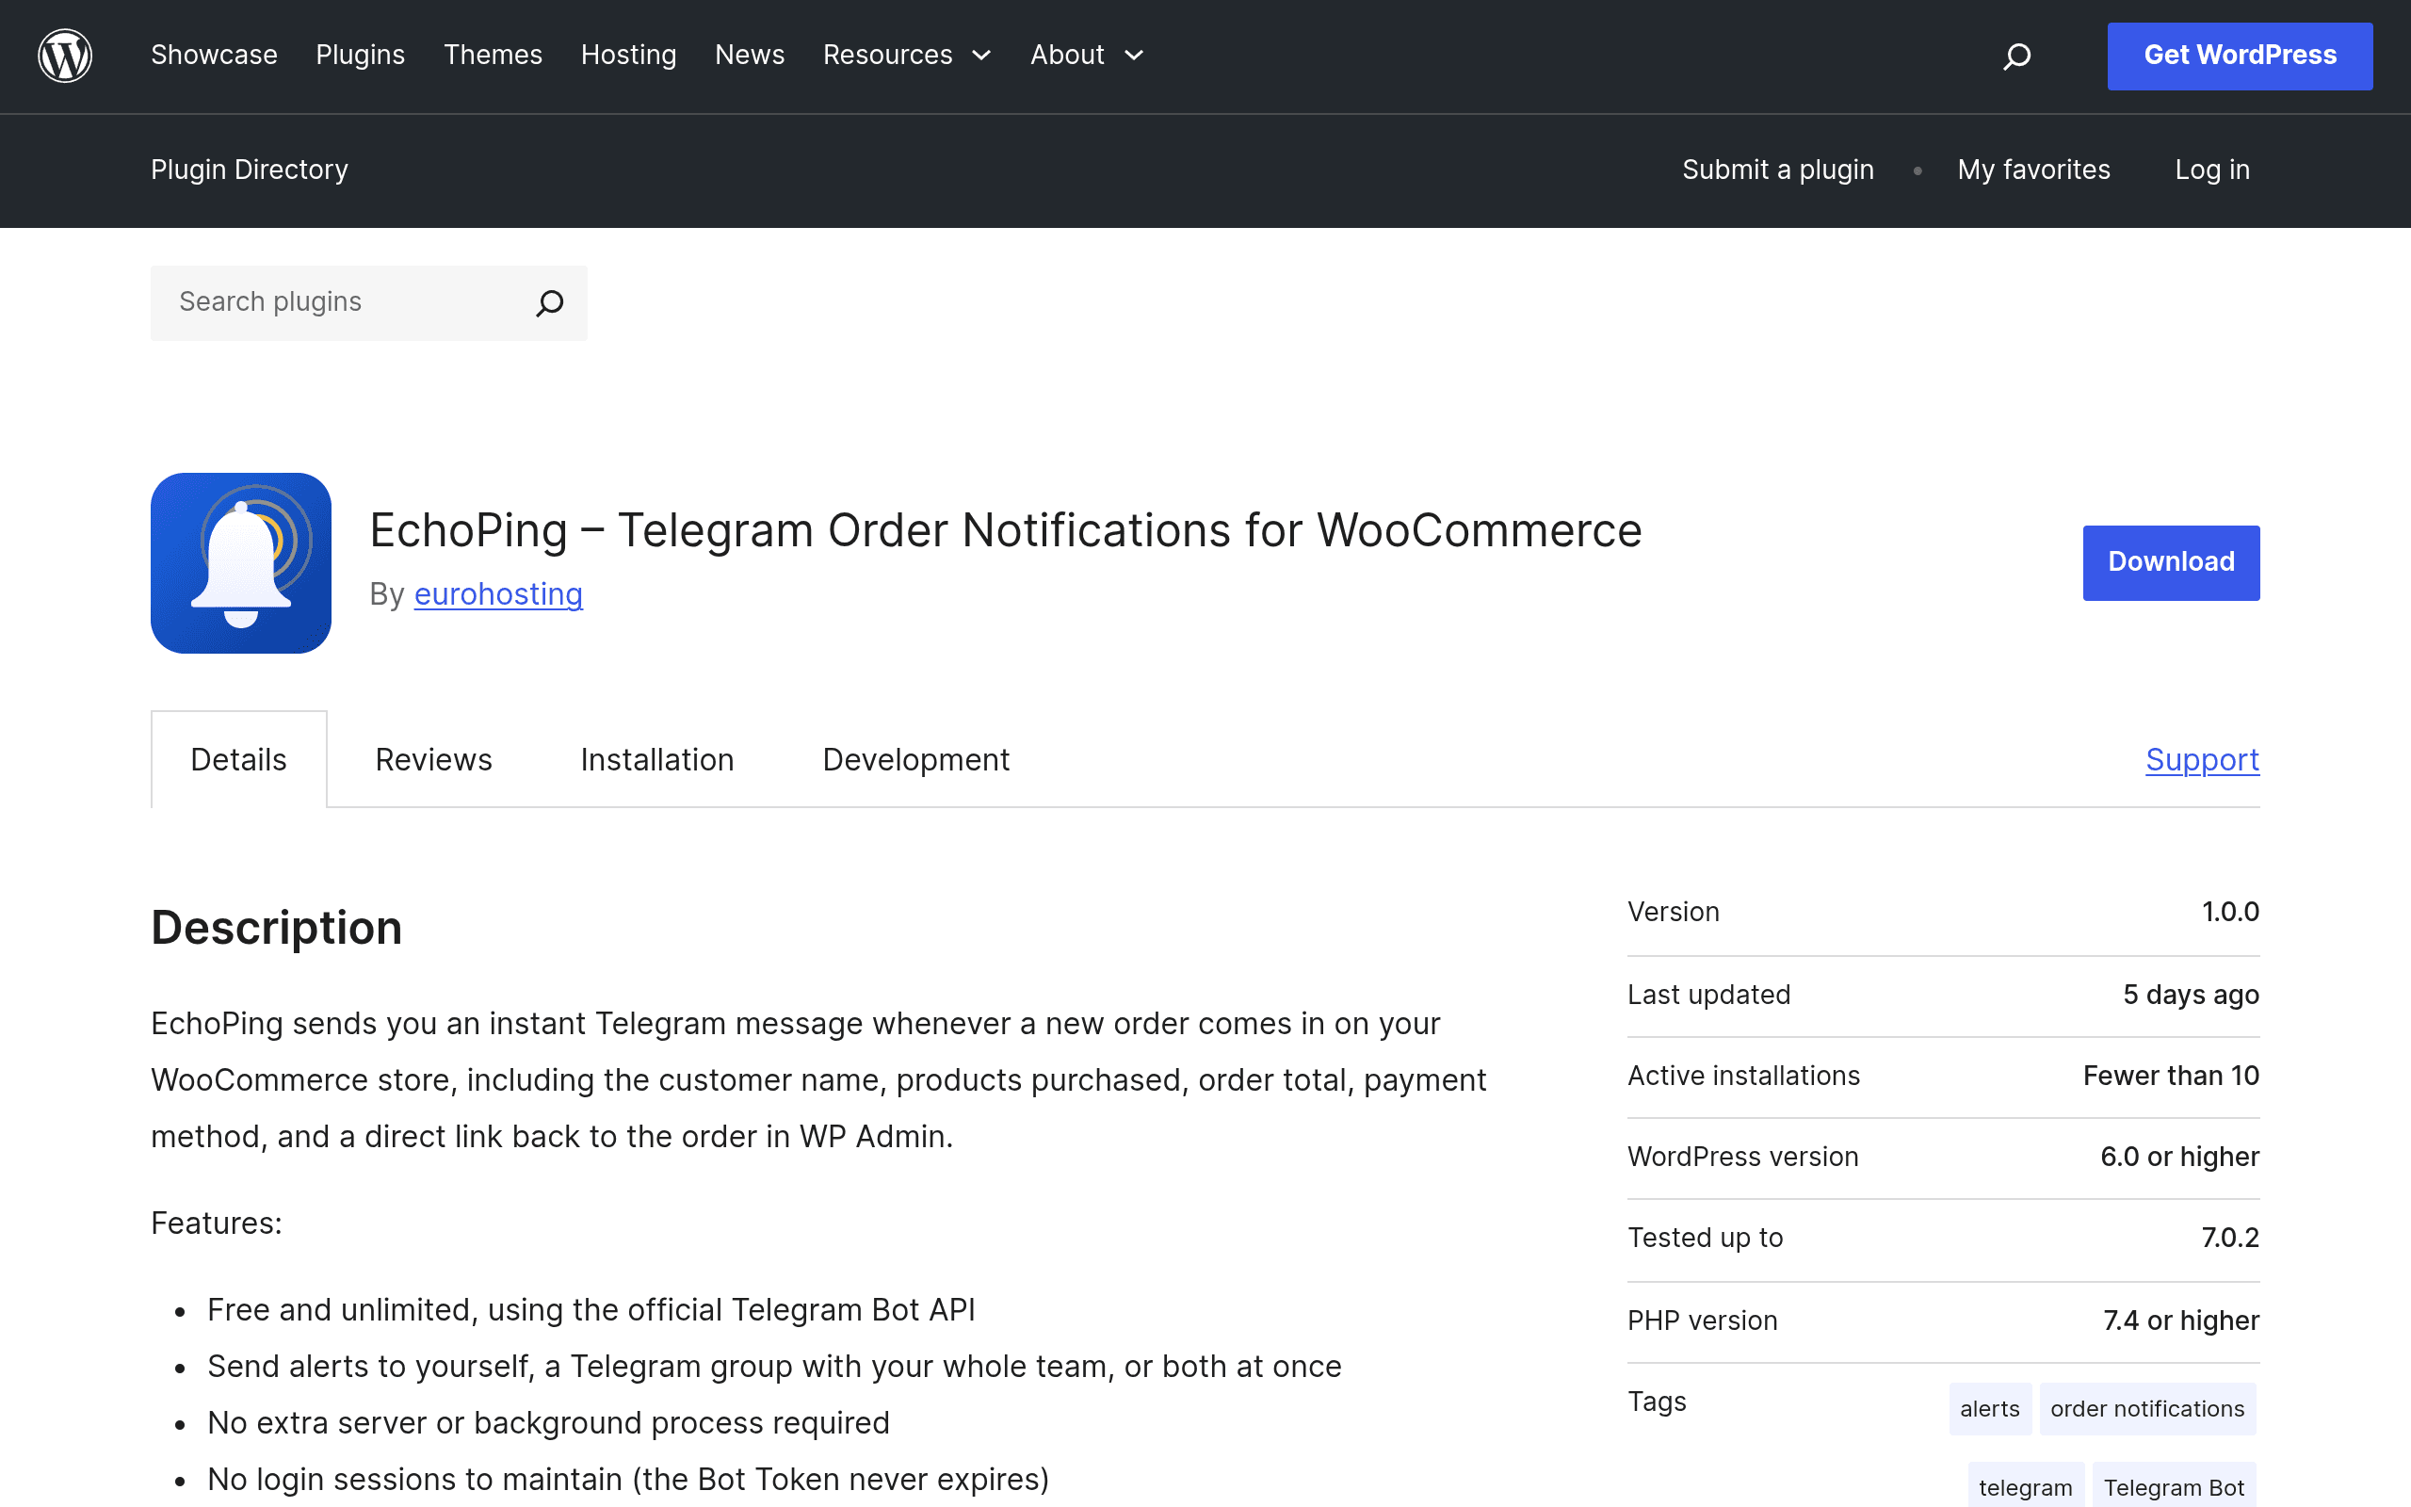
Task: Open the Showcase menu item
Action: (x=214, y=55)
